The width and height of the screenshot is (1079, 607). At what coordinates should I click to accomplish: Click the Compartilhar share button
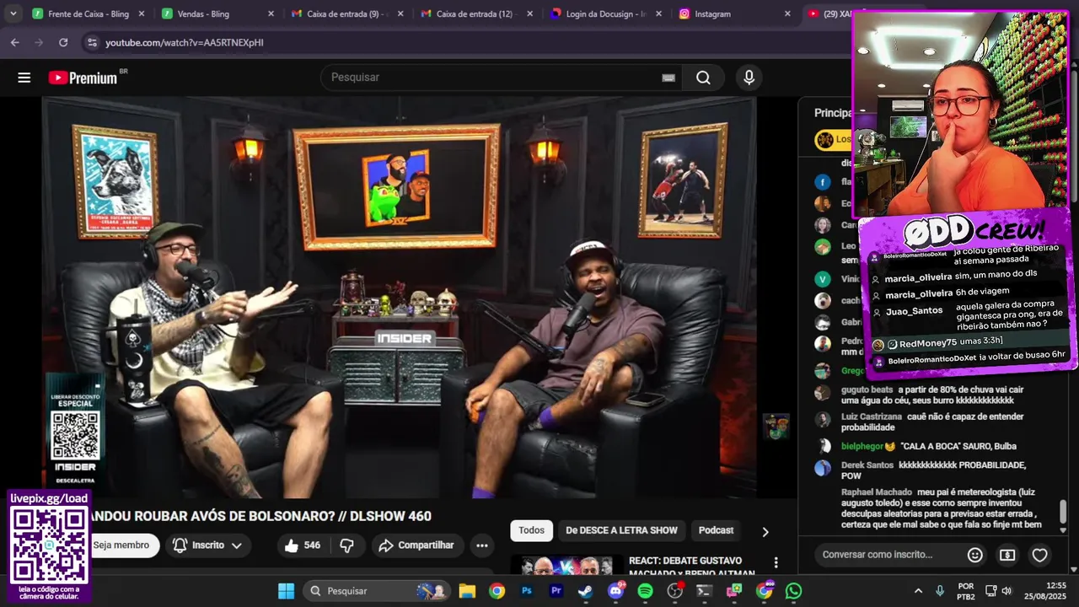(x=416, y=545)
